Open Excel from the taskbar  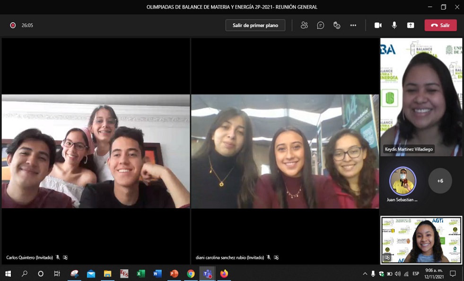pyautogui.click(x=141, y=274)
